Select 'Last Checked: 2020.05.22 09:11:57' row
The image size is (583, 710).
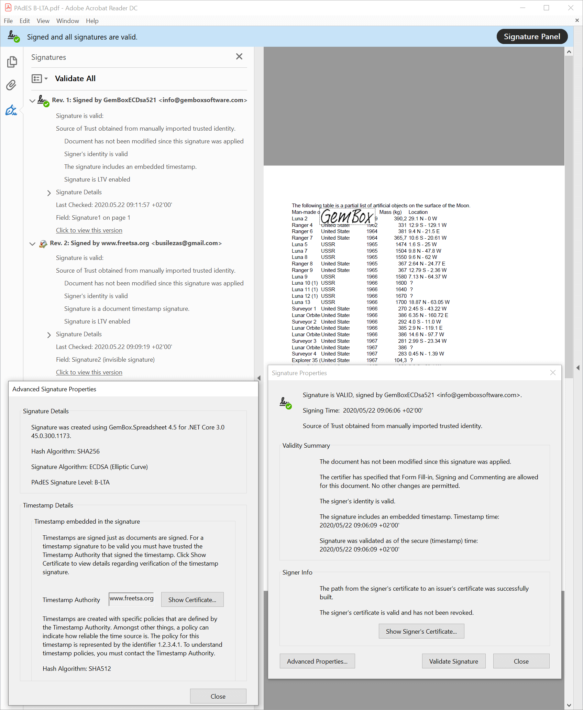coord(114,205)
